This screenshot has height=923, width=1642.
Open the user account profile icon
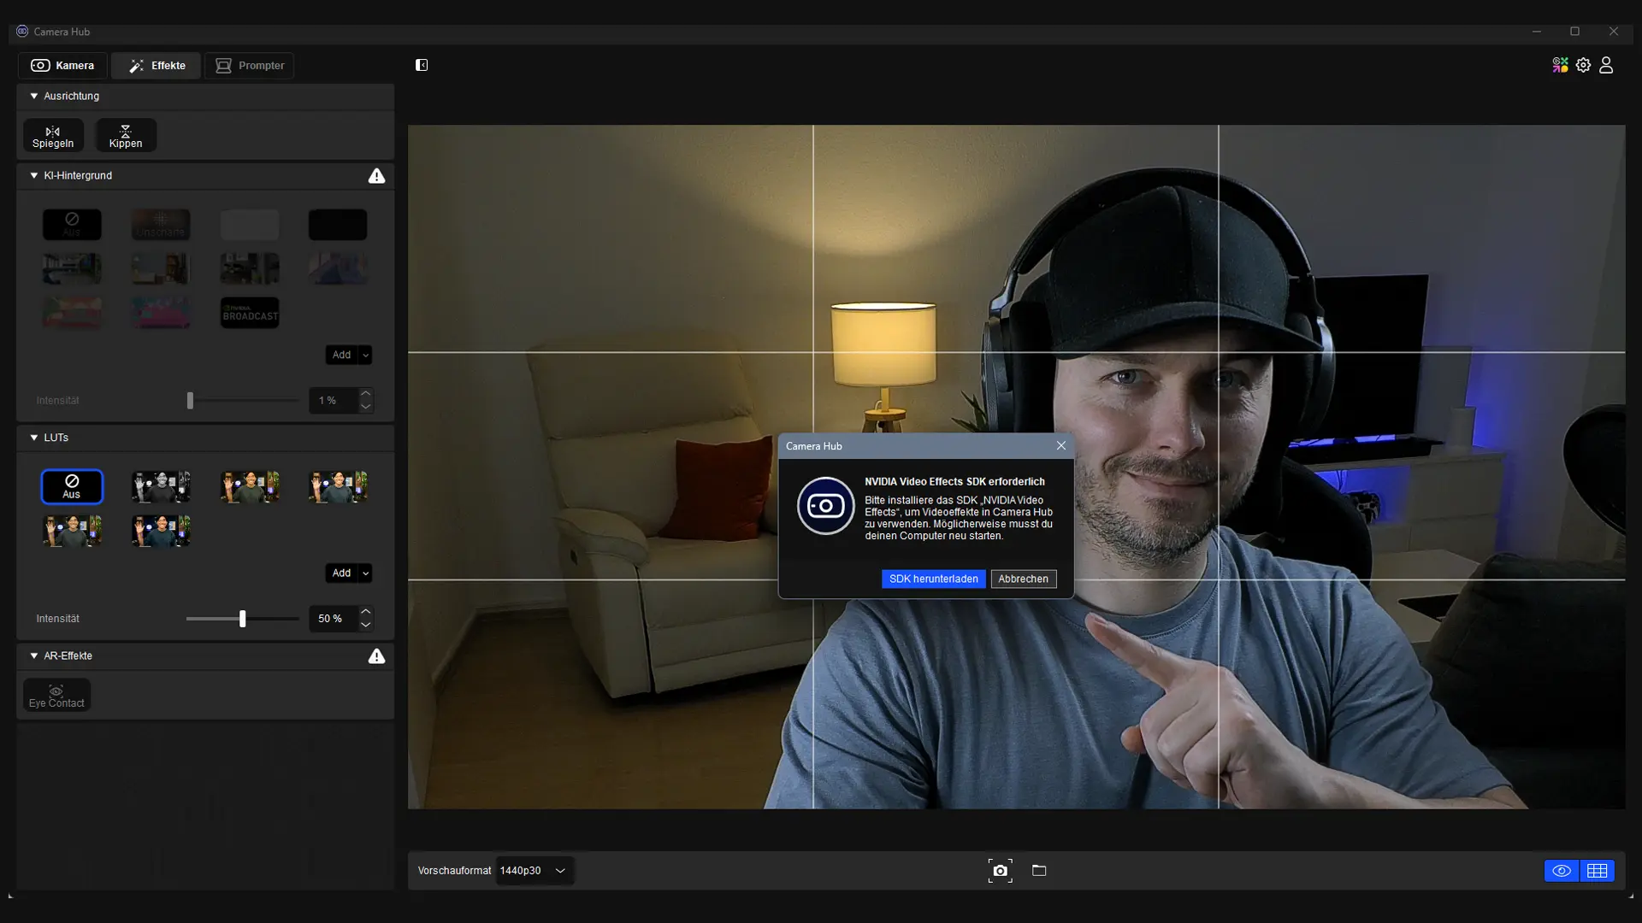[1606, 65]
